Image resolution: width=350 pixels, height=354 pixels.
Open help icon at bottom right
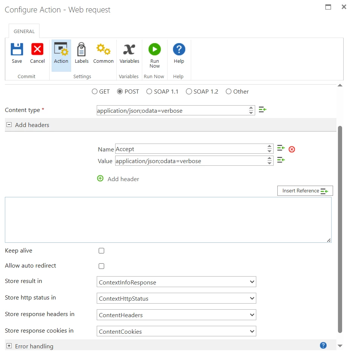coord(323,345)
